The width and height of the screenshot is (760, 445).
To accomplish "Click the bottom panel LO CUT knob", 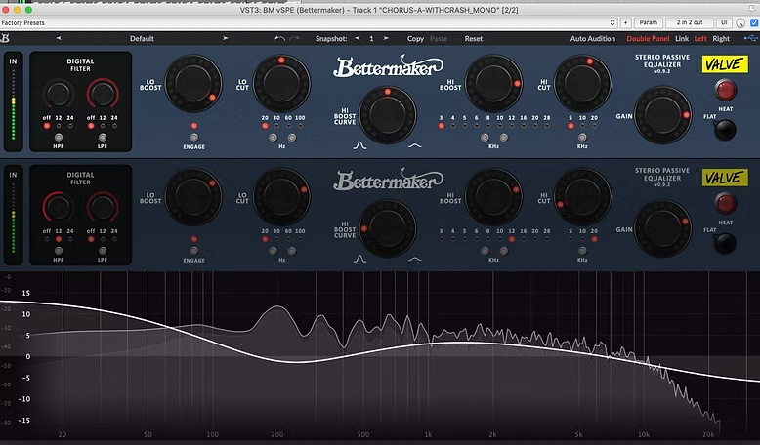I will 281,196.
